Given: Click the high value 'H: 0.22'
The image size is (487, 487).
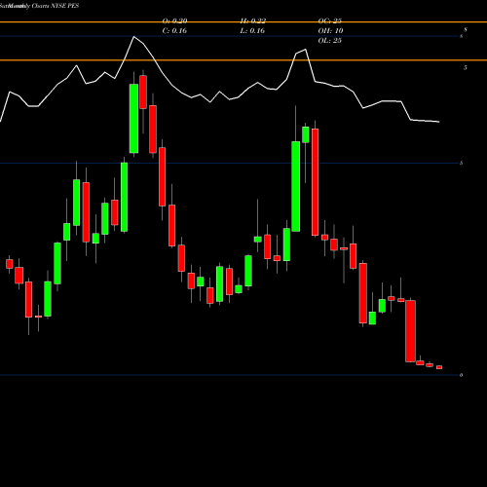Looking at the screenshot, I should coord(253,21).
